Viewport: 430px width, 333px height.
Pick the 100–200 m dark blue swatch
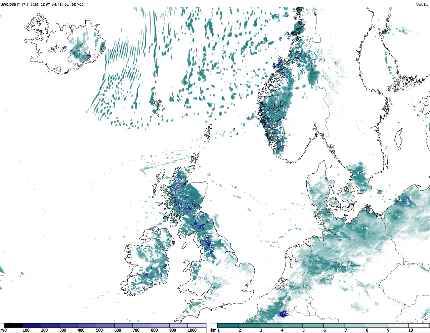(32, 325)
